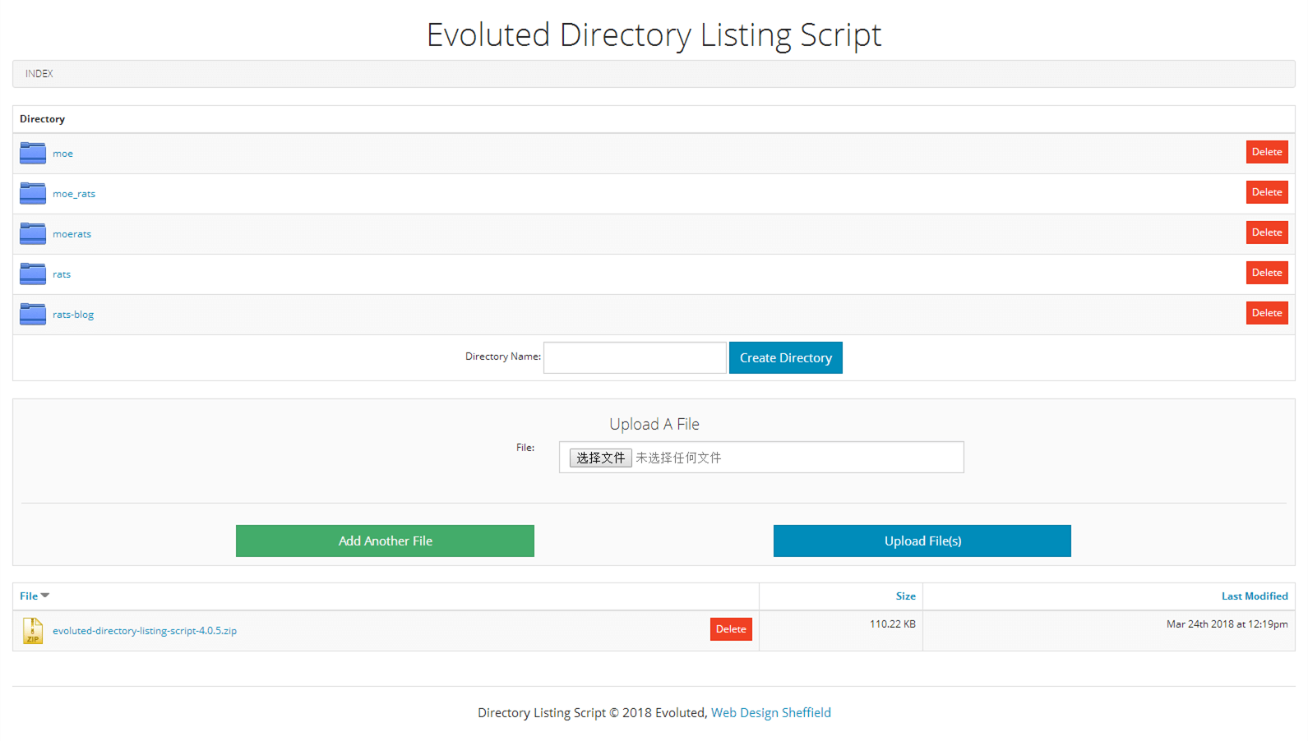
Task: Click the choose file button
Action: pyautogui.click(x=600, y=458)
